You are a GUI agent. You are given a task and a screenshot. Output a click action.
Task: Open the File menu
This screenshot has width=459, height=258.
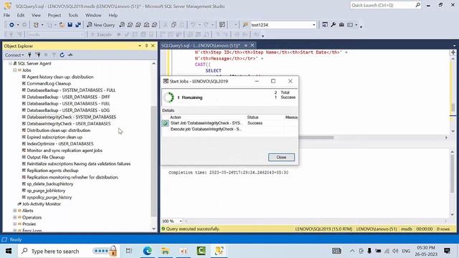tap(6, 15)
